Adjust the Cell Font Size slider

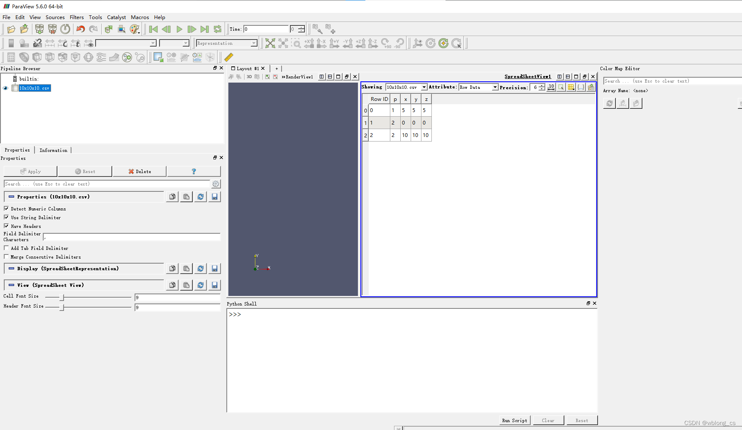coord(62,296)
